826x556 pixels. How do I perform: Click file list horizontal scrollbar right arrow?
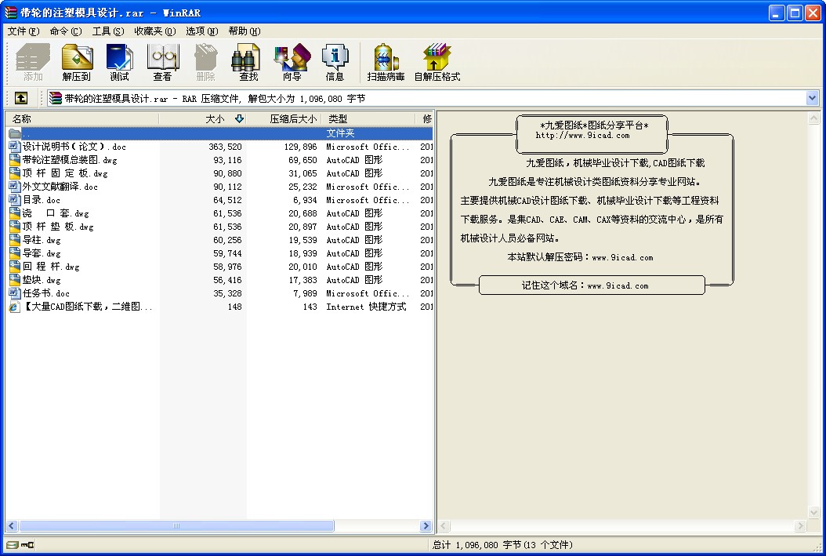[x=426, y=526]
